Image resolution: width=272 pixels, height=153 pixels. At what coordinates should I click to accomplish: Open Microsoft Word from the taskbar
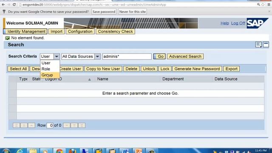125,151
